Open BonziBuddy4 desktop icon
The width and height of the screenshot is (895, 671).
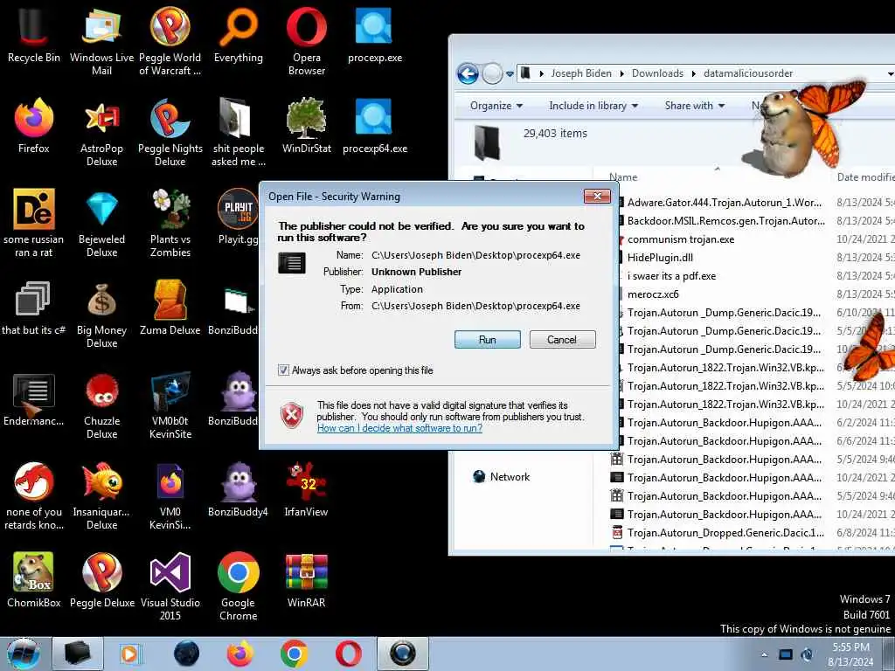coord(238,489)
